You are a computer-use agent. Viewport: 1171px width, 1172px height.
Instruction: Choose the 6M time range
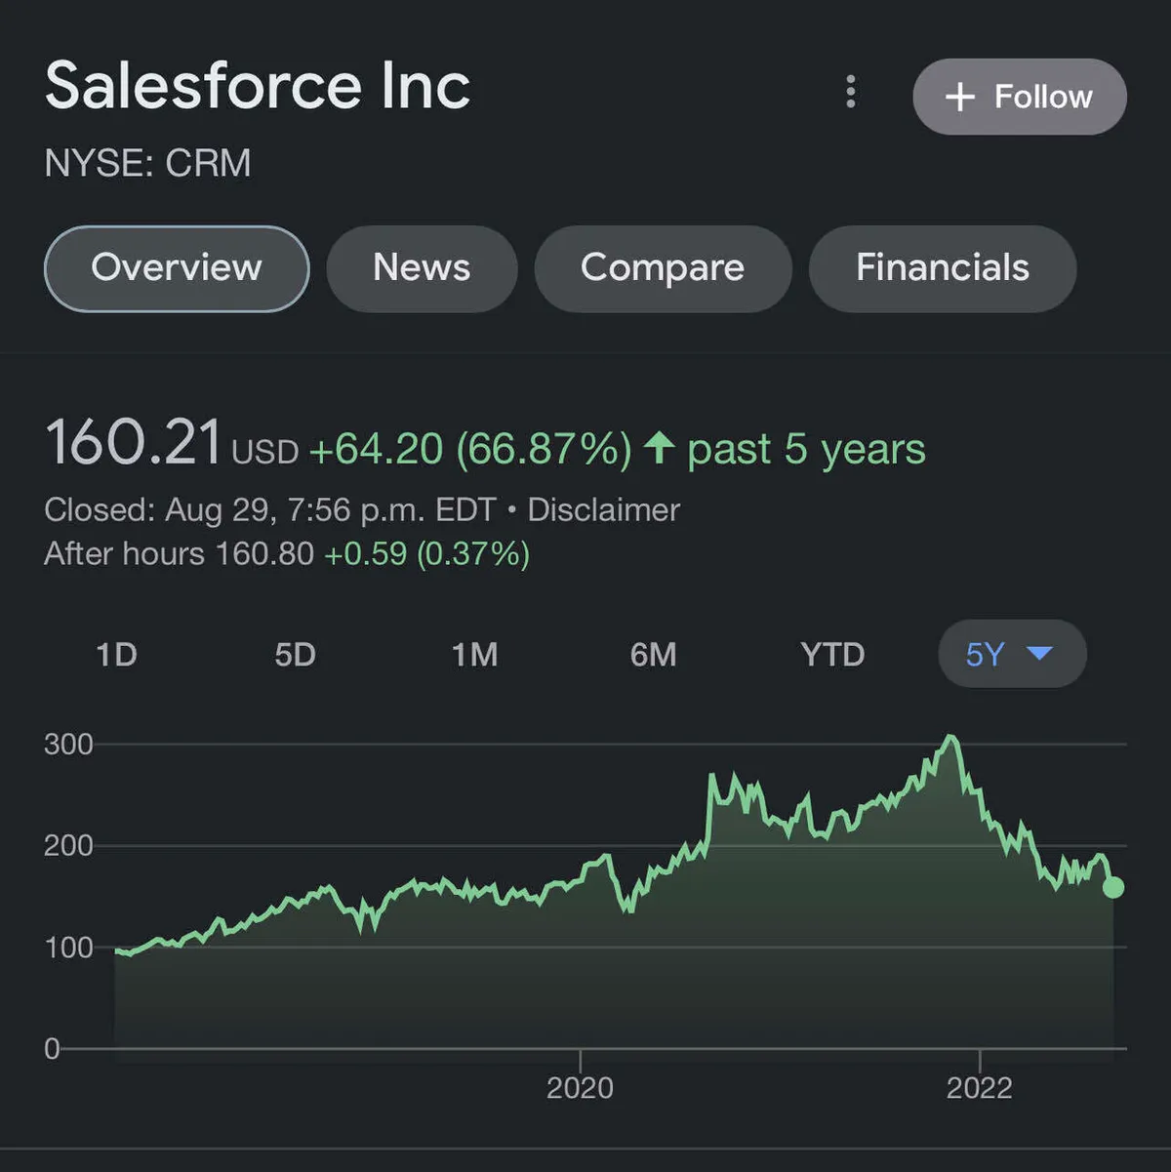click(653, 654)
